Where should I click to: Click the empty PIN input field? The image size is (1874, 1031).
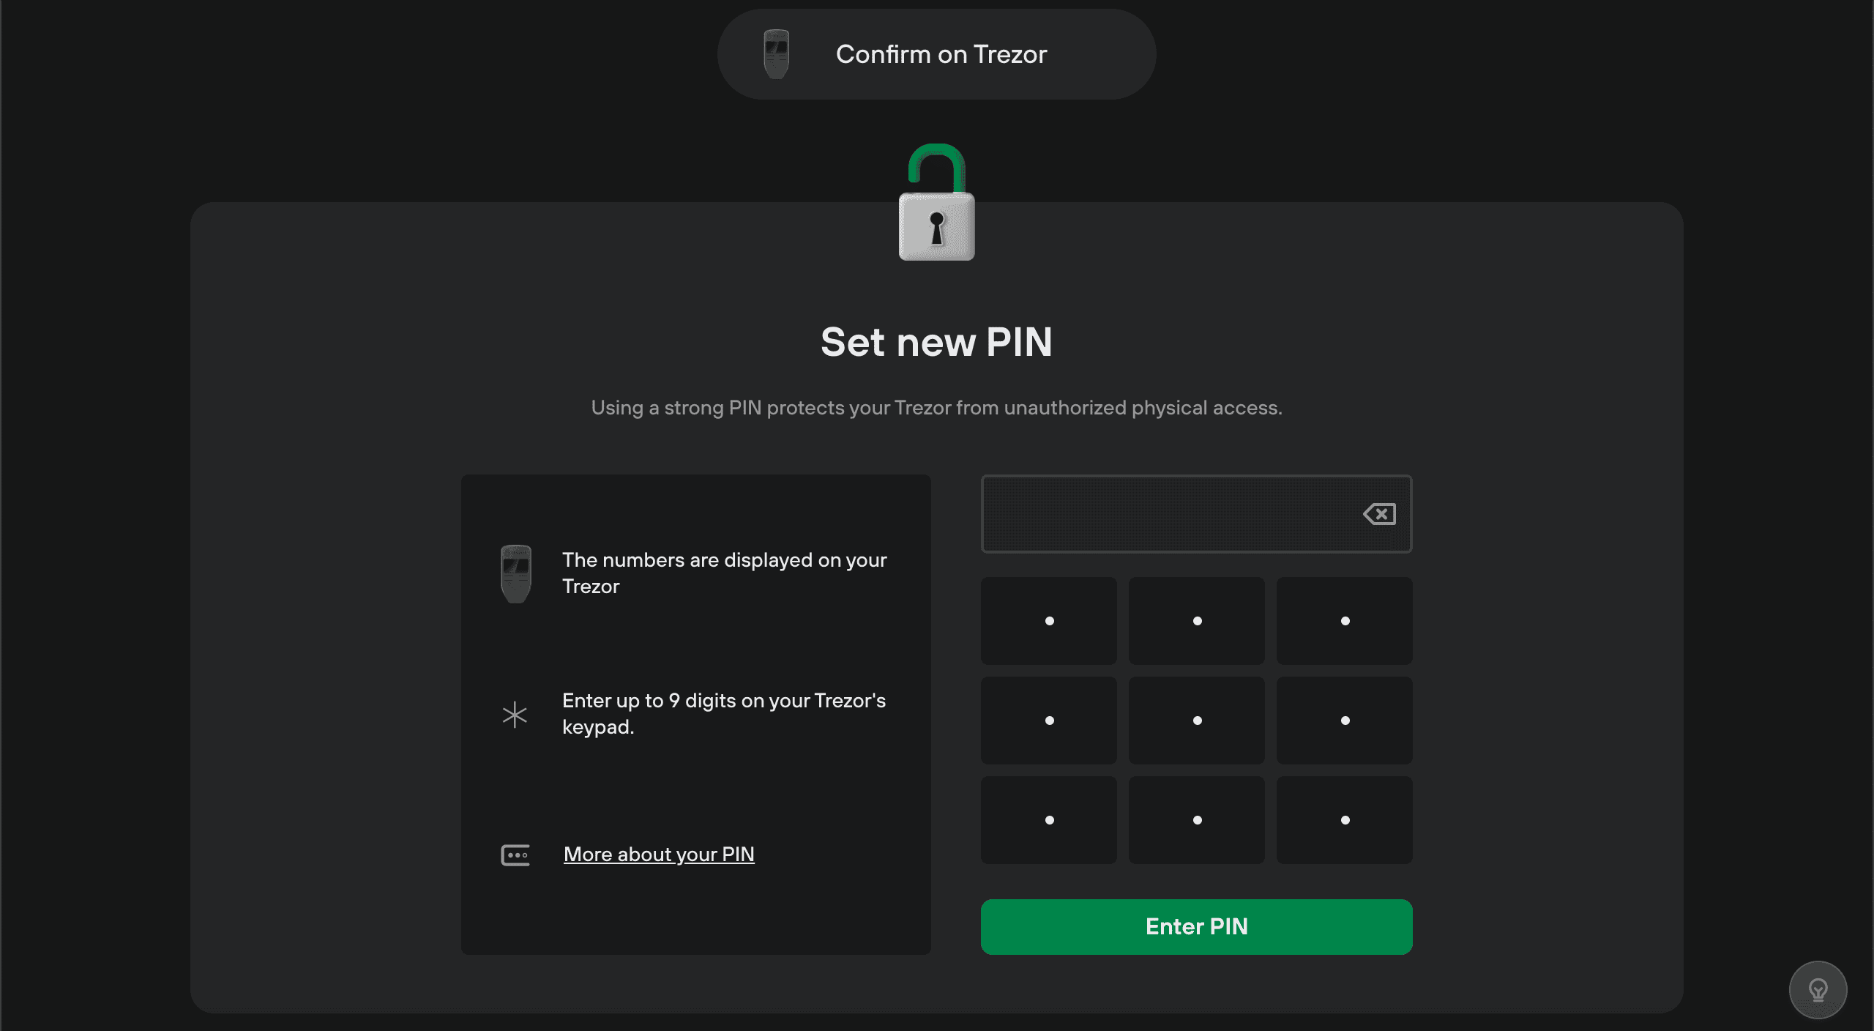click(1171, 514)
